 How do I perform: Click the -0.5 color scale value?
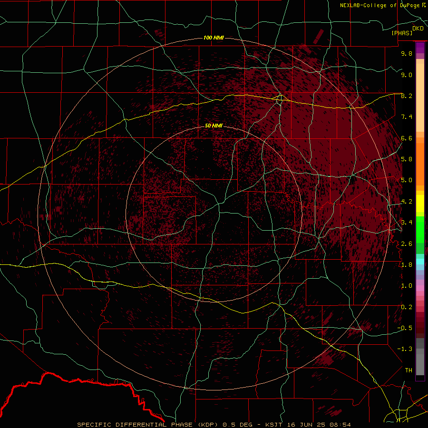click(405, 328)
